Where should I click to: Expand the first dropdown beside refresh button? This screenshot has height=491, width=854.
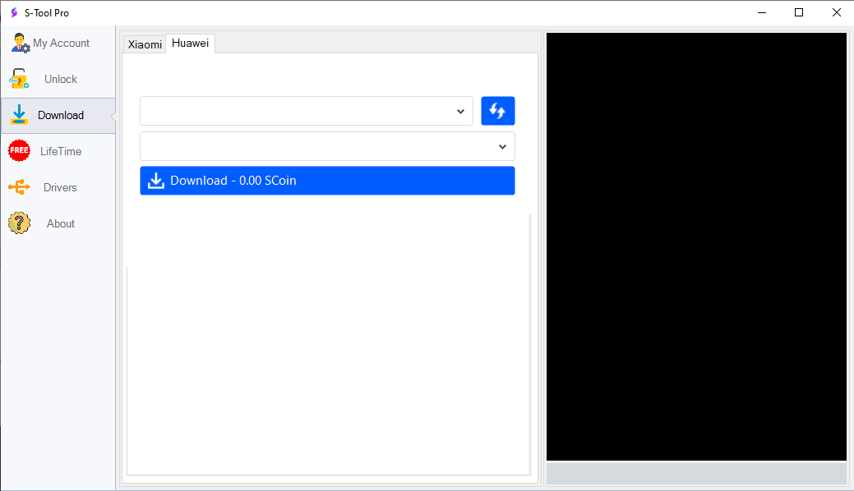[306, 111]
